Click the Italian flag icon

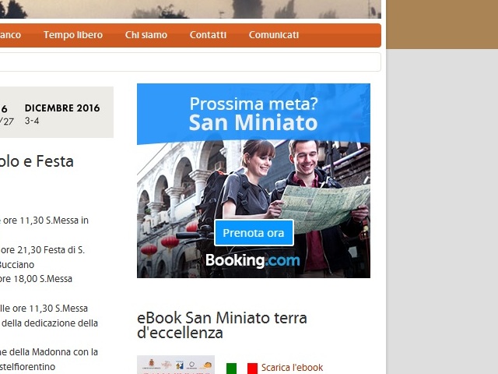pos(242,369)
